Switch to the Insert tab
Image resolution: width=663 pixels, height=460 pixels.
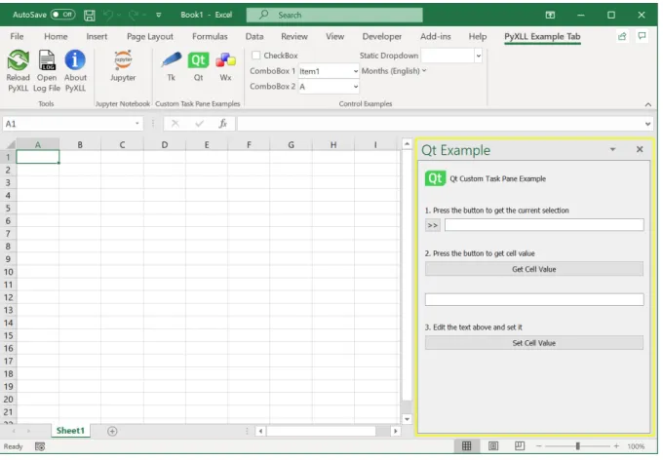[x=97, y=36]
